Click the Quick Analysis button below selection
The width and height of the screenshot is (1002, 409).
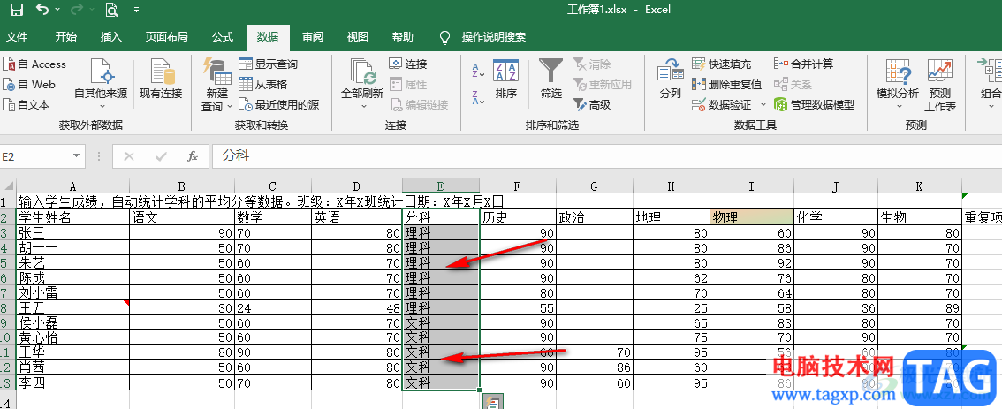click(x=491, y=403)
